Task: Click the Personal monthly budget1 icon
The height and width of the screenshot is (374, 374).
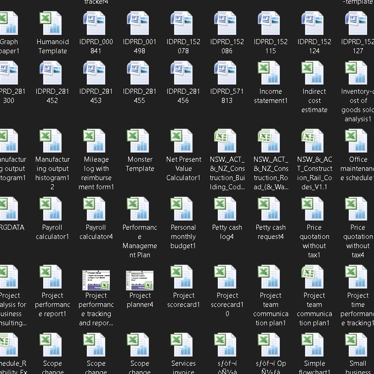Action: (183, 210)
